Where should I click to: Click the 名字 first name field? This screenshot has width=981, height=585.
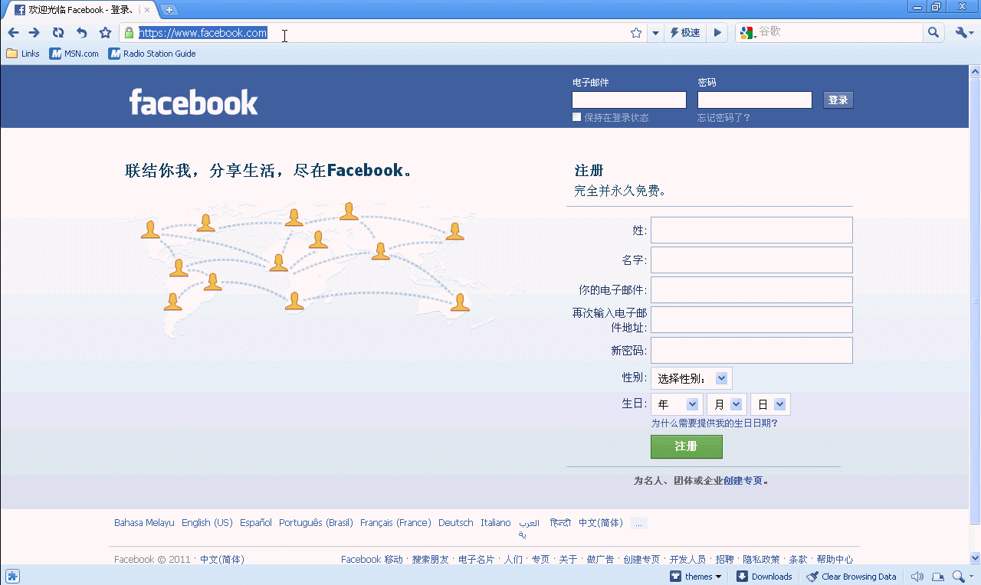coord(752,260)
